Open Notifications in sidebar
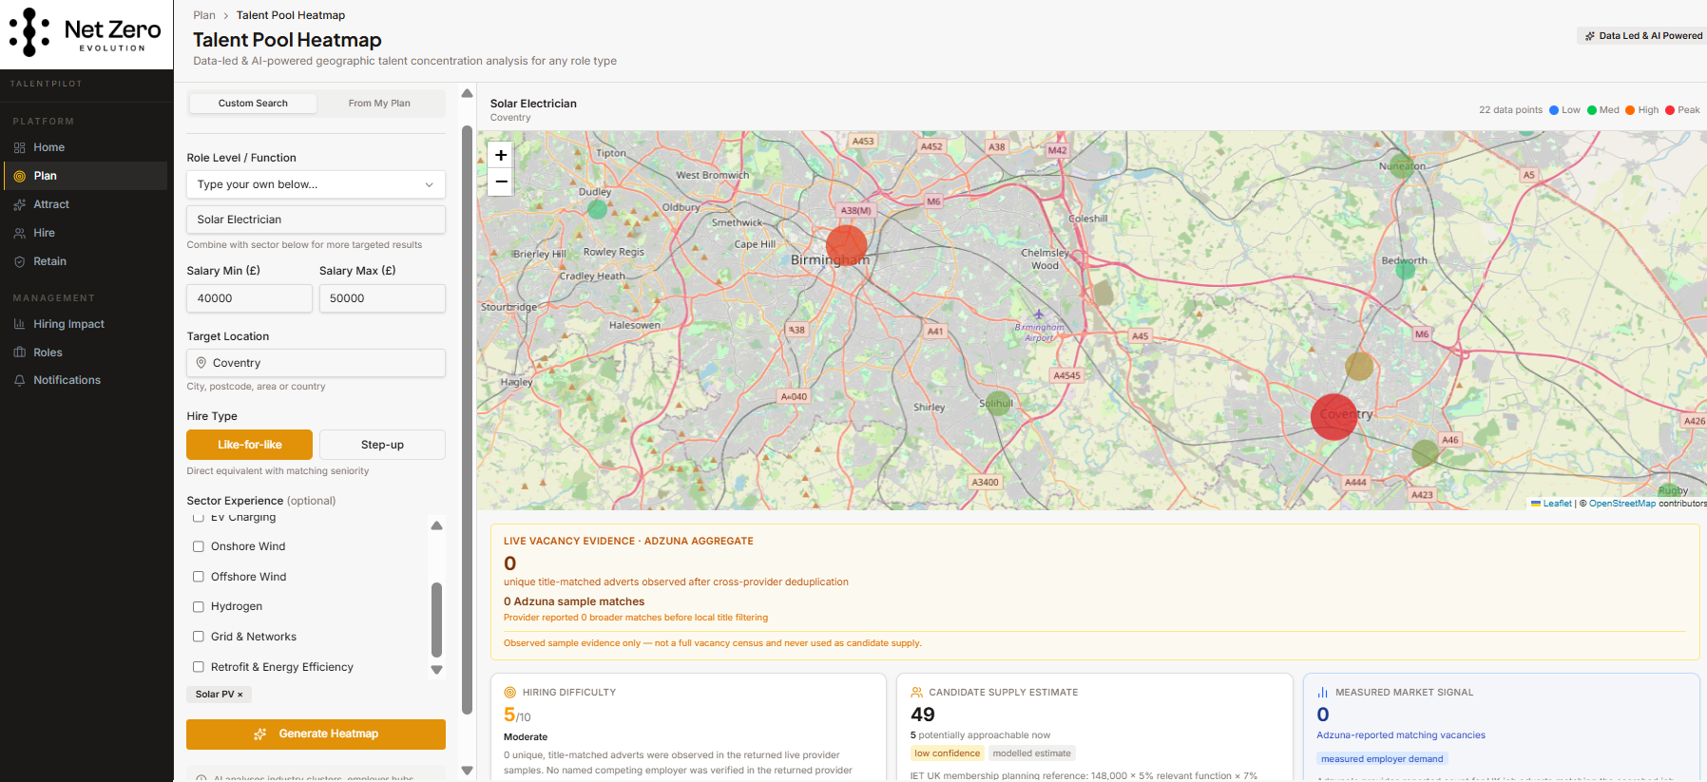 86,380
